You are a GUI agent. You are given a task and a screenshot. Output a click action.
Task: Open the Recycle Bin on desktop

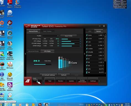[2, 3]
